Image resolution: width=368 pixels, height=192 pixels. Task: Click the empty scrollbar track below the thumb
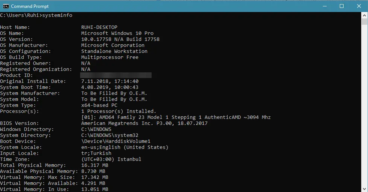pyautogui.click(x=364, y=105)
